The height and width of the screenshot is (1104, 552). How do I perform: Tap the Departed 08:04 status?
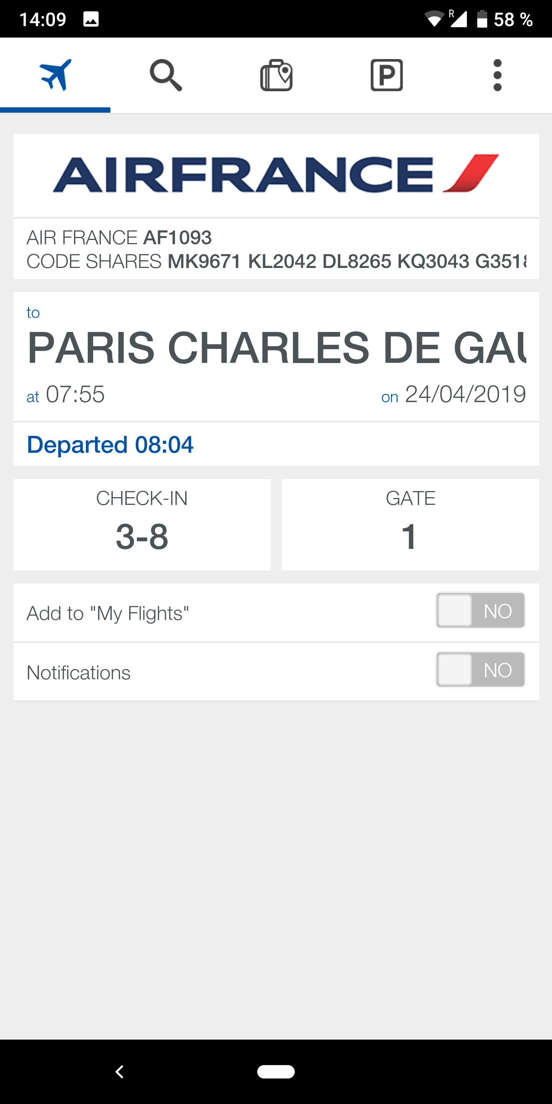[x=110, y=444]
